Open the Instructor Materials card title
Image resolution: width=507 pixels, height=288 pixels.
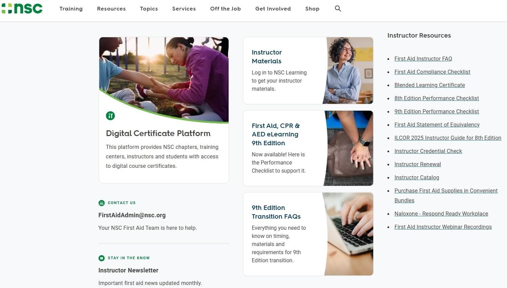pyautogui.click(x=267, y=57)
